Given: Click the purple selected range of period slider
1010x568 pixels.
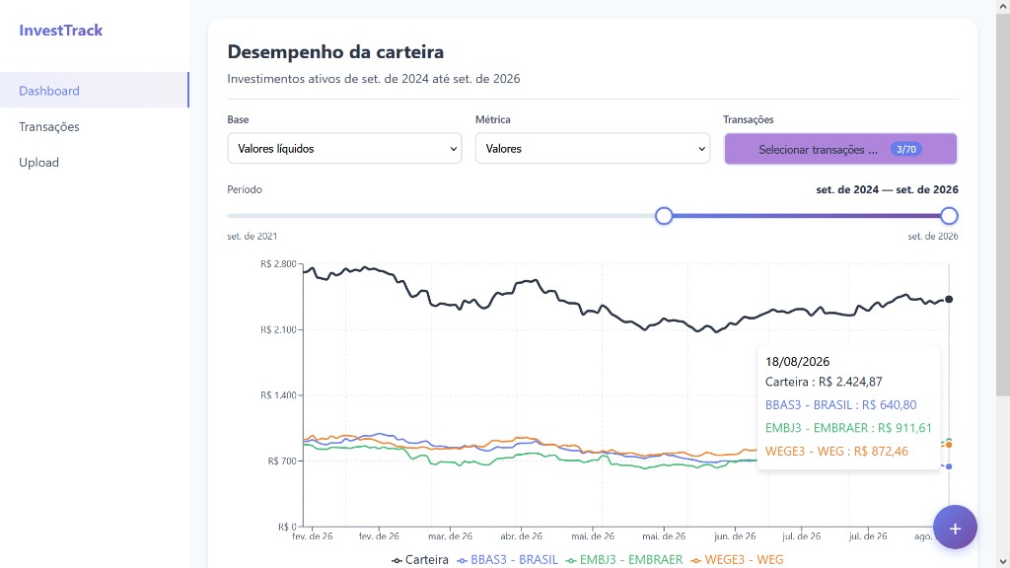Looking at the screenshot, I should coord(807,216).
